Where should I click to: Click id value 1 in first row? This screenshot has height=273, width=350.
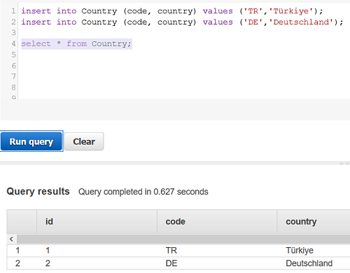tap(48, 251)
